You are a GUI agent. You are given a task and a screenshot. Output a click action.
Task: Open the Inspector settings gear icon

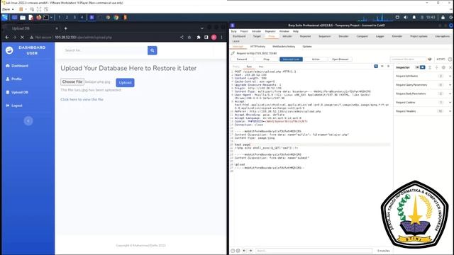click(x=443, y=67)
